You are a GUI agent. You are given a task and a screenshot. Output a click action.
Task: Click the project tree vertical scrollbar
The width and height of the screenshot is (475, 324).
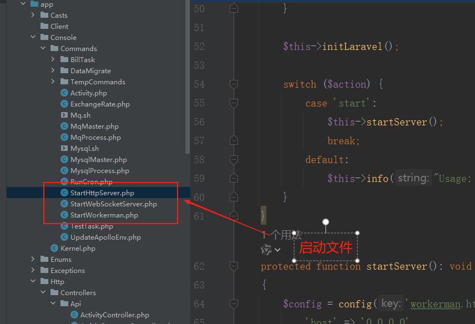[188, 78]
